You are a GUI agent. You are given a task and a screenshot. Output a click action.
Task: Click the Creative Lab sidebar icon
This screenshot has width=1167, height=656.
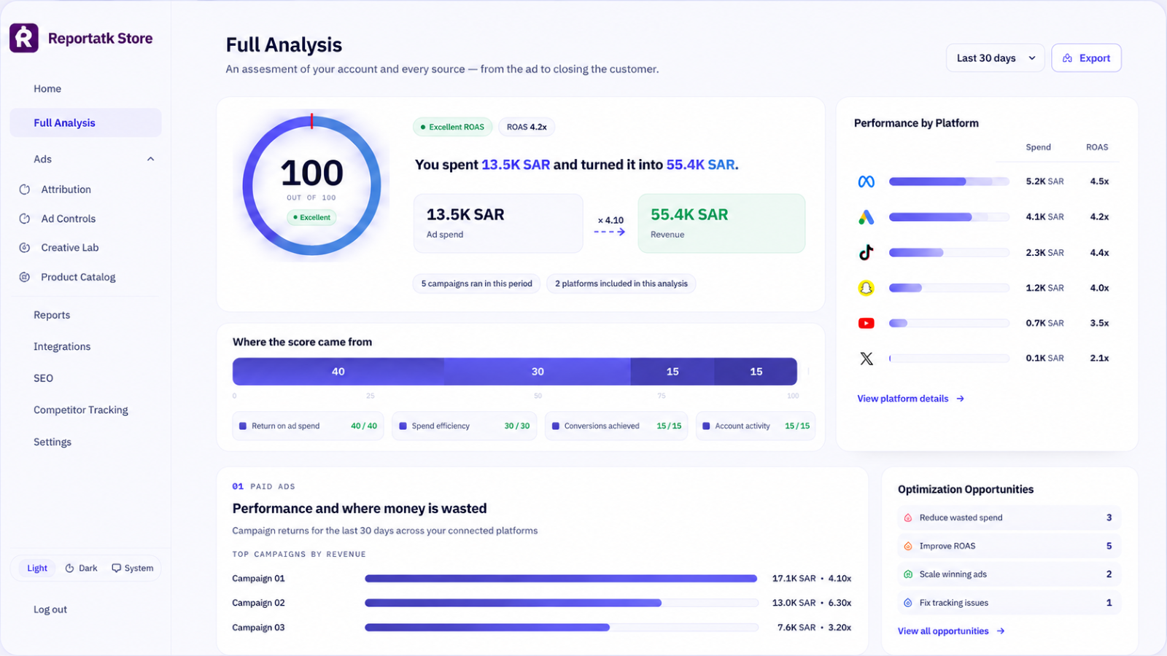(x=25, y=248)
